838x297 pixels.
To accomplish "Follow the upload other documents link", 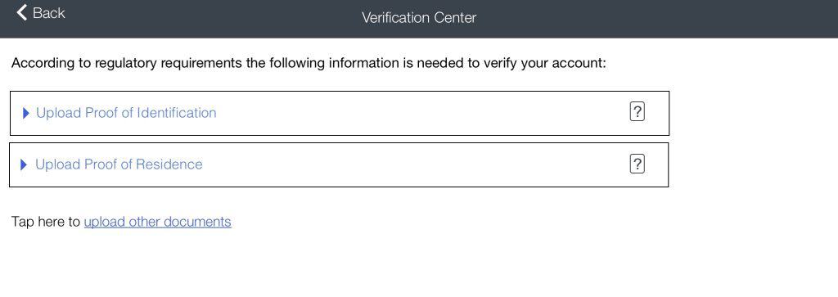I will click(158, 222).
